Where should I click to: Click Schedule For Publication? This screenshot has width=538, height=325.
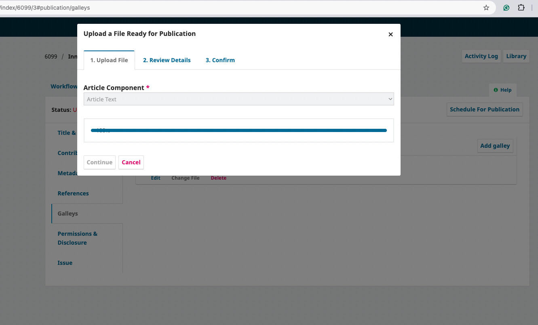click(484, 109)
